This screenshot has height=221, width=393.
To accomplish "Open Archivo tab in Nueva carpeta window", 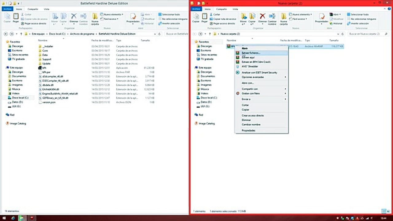I will (196, 9).
